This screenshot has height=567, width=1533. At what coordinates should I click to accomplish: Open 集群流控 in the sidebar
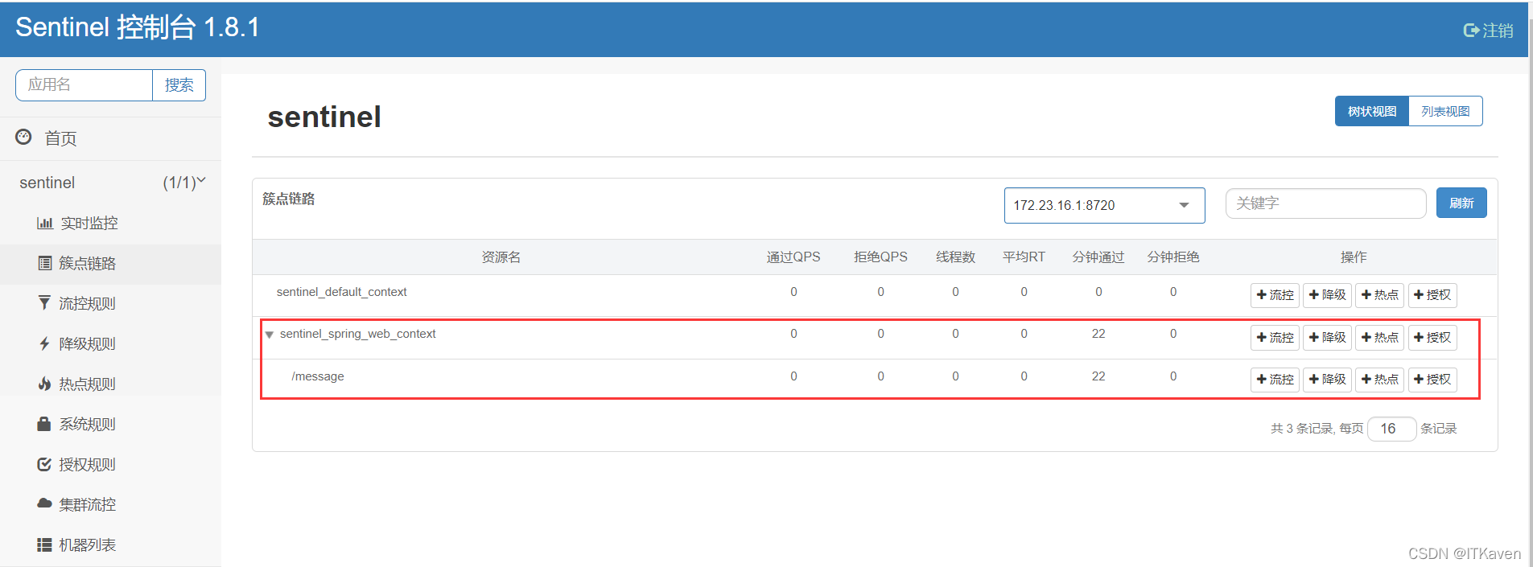click(87, 505)
